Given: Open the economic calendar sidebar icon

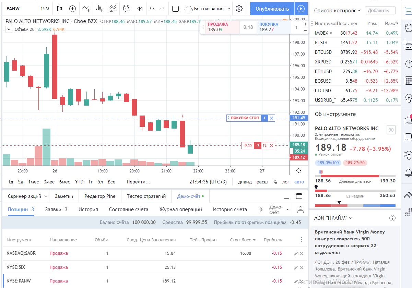Looking at the screenshot, I should pos(408,81).
